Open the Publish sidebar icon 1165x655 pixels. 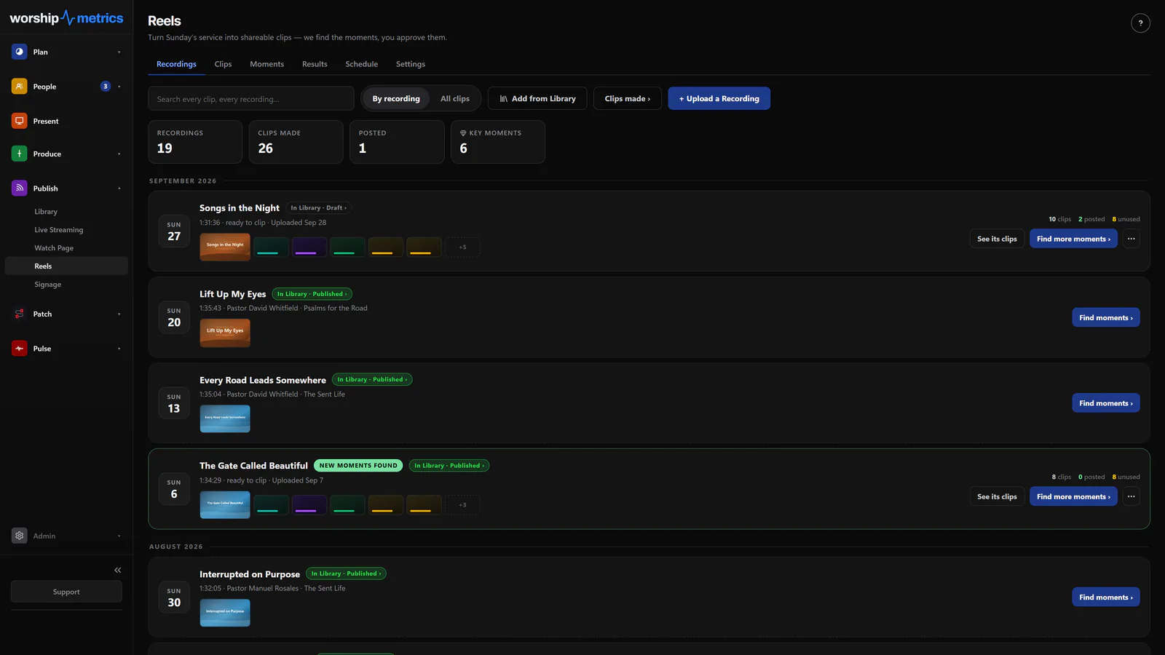pos(20,188)
